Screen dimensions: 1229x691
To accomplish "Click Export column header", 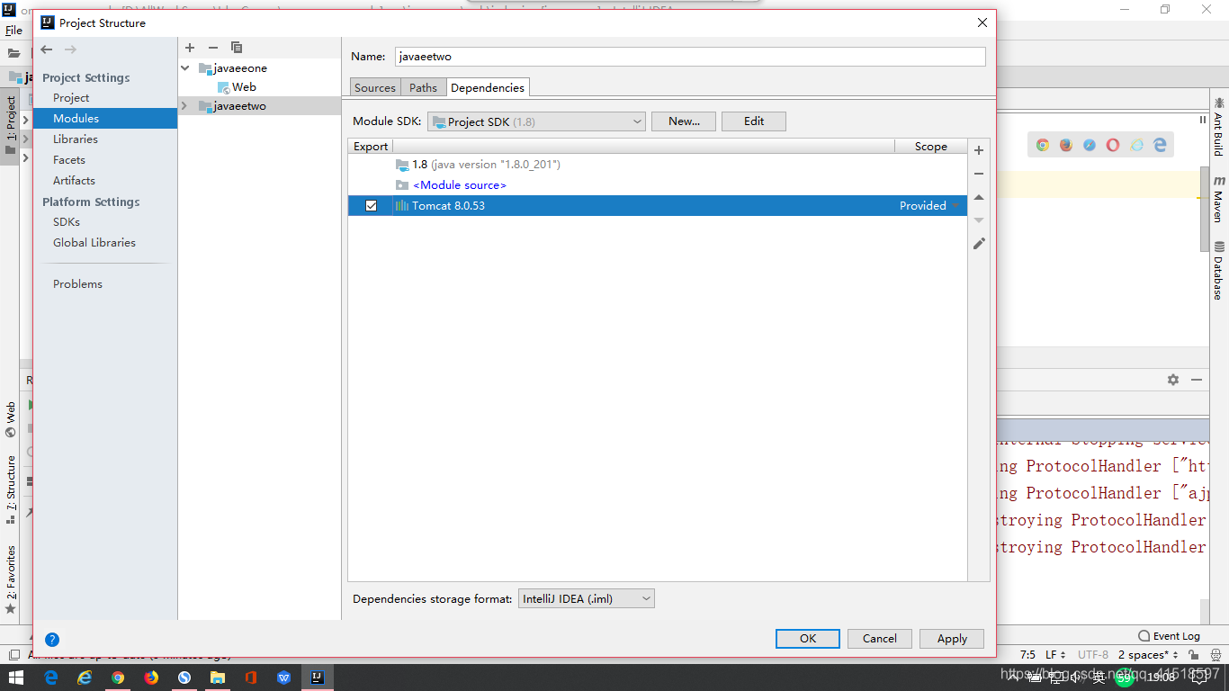I will click(x=371, y=147).
